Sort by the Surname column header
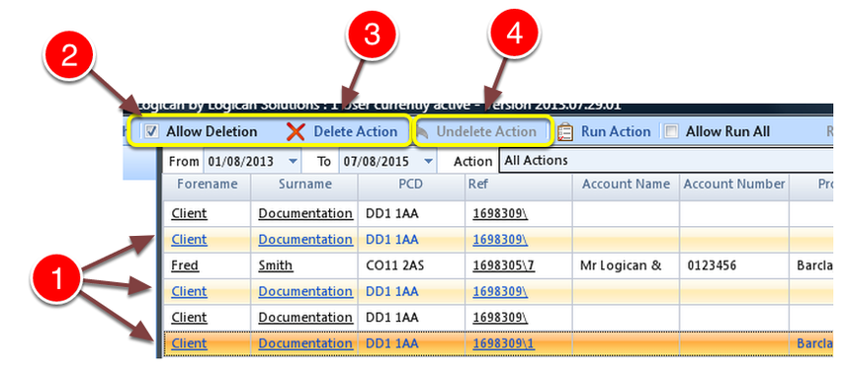Screen dimensions: 845x376 click(304, 184)
